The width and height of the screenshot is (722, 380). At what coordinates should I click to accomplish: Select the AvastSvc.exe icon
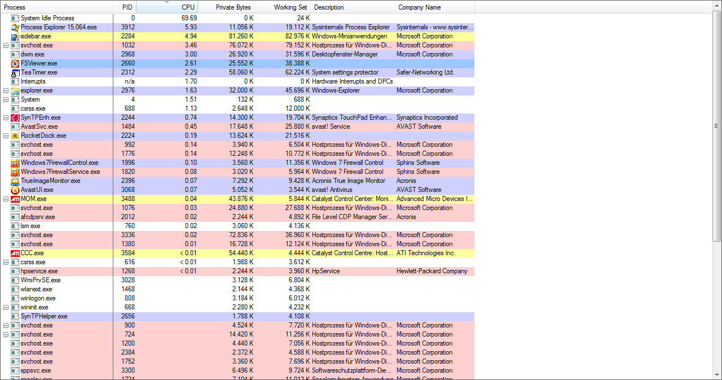pyautogui.click(x=15, y=126)
